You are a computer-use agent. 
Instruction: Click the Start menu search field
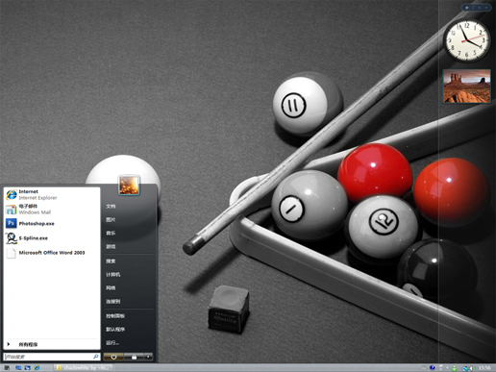coord(52,357)
